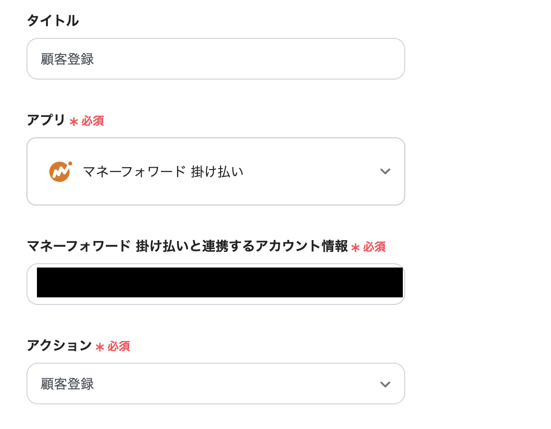Click the 必須 marker beside アカウント情報
551x429 pixels.
(374, 247)
